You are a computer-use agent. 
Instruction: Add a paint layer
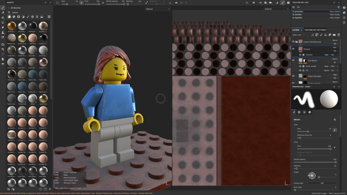pos(321,35)
